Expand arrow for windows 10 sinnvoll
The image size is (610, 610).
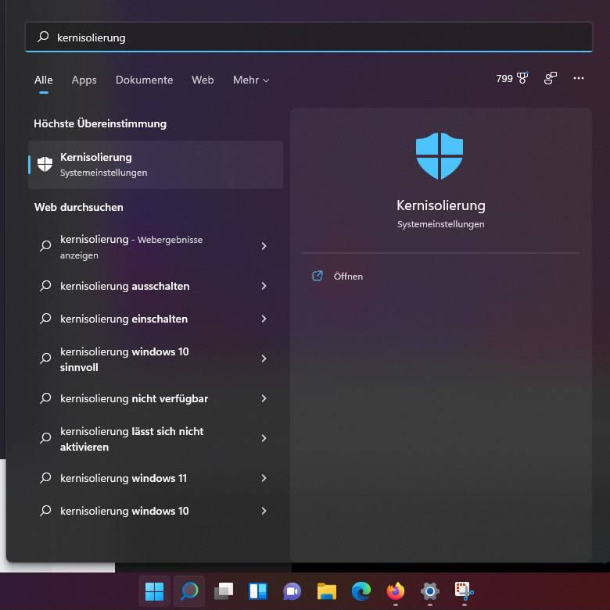264,359
